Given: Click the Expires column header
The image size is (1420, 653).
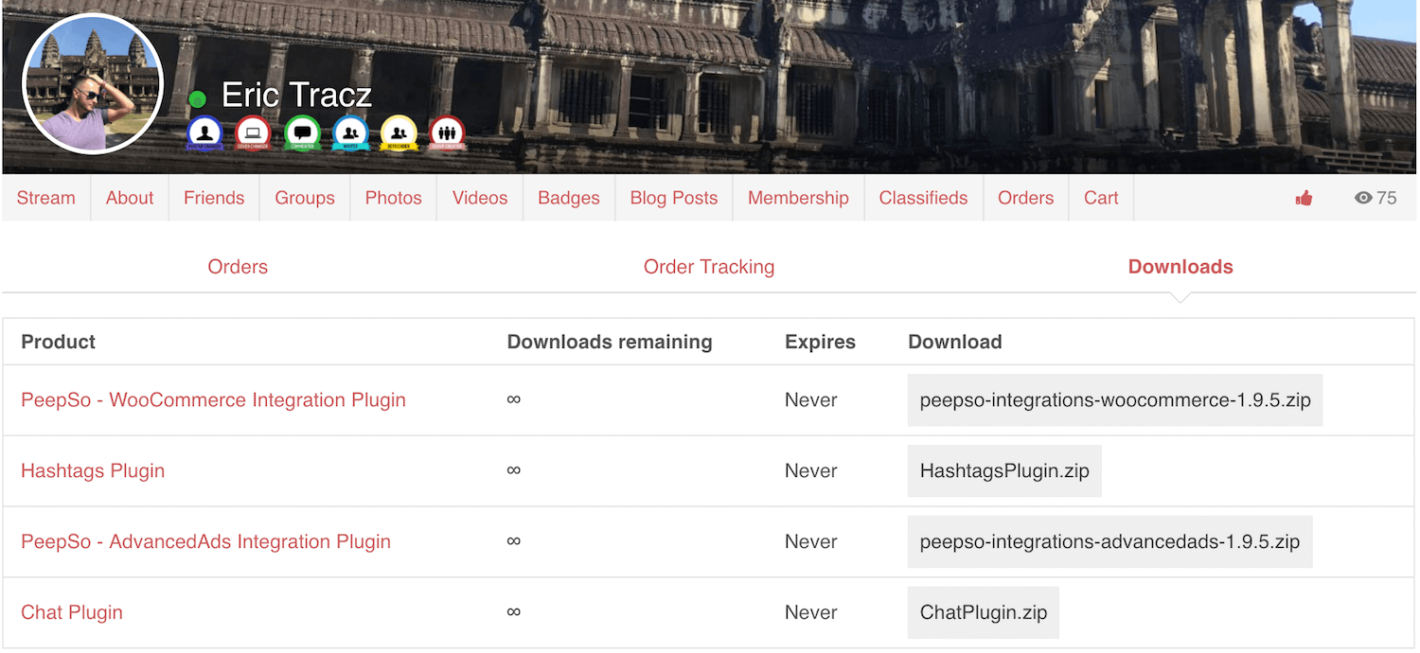Looking at the screenshot, I should pyautogui.click(x=820, y=343).
